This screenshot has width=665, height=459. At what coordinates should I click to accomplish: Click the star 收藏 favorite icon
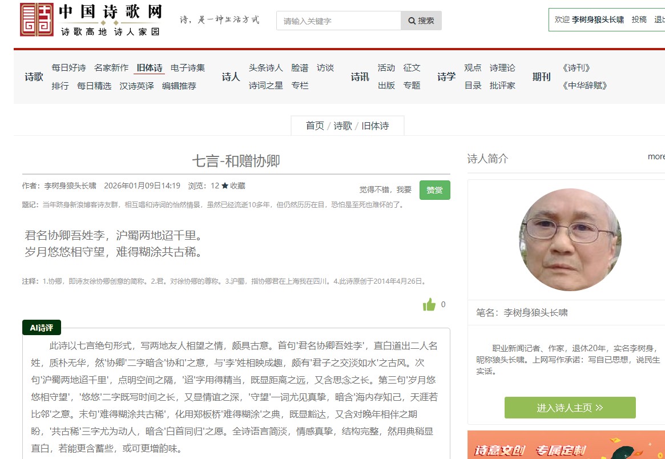pyautogui.click(x=225, y=186)
